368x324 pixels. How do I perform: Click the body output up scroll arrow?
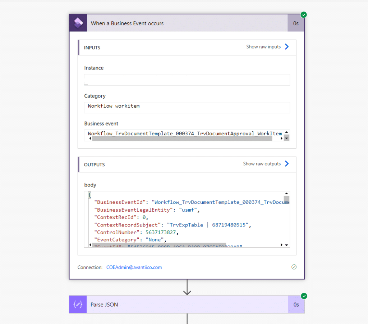point(286,193)
